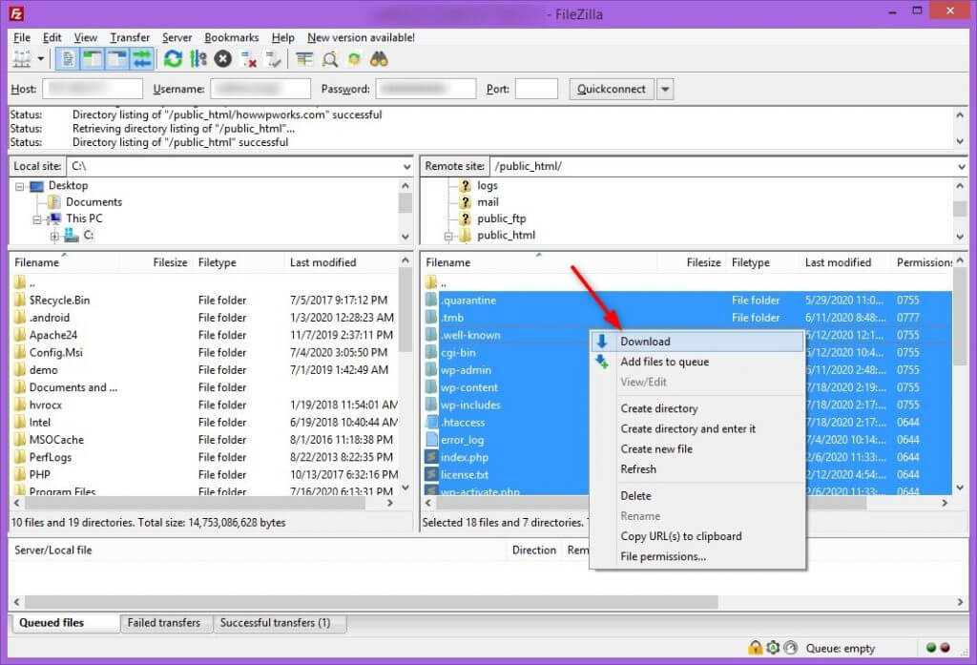Click the gear transfer type status icon
The width and height of the screenshot is (977, 665).
[x=773, y=648]
